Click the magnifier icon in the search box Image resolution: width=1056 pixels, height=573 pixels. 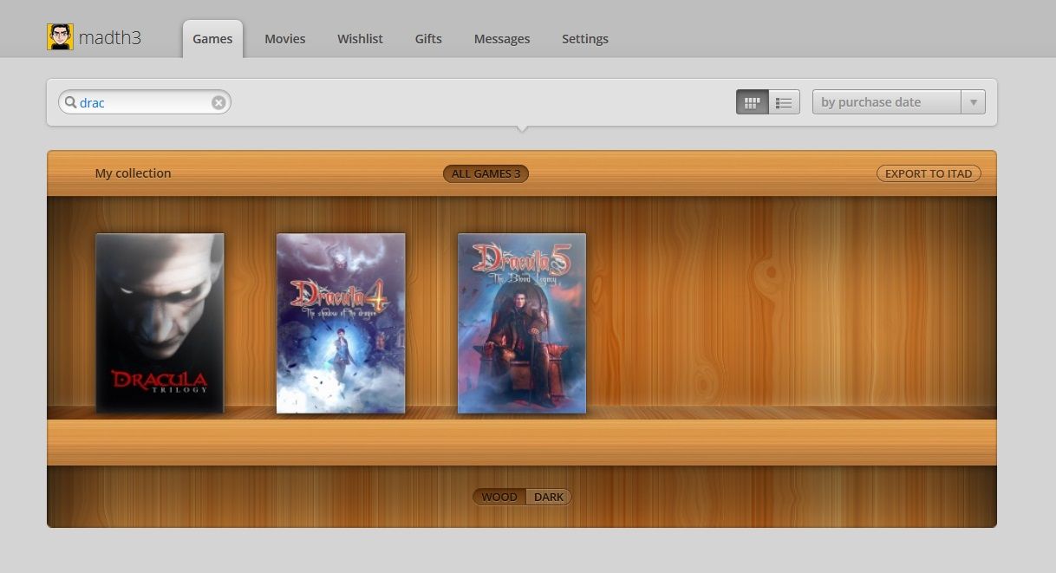[x=70, y=102]
